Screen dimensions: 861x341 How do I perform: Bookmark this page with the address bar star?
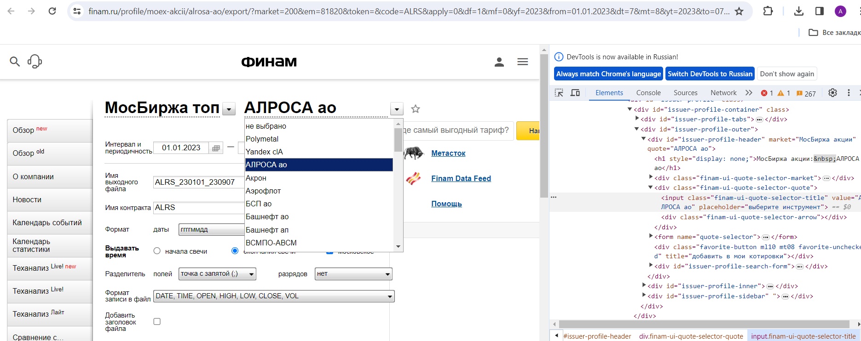[739, 11]
